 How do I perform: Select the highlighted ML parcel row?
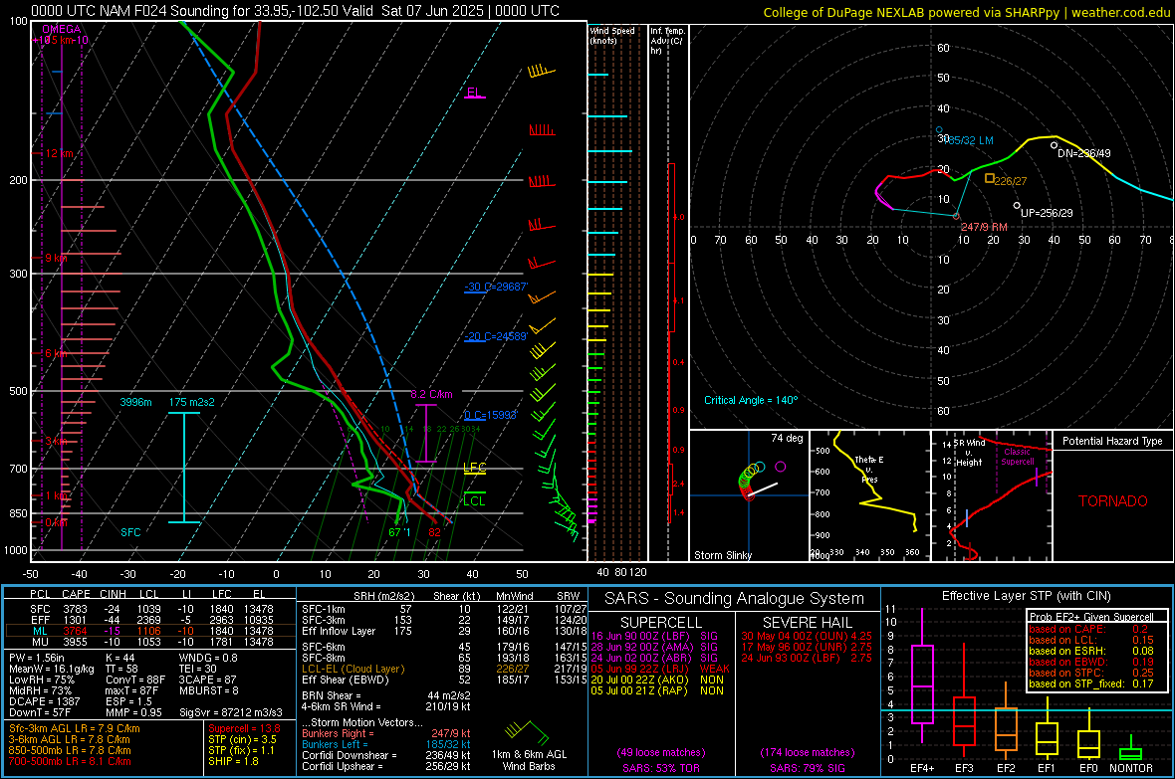pos(150,631)
